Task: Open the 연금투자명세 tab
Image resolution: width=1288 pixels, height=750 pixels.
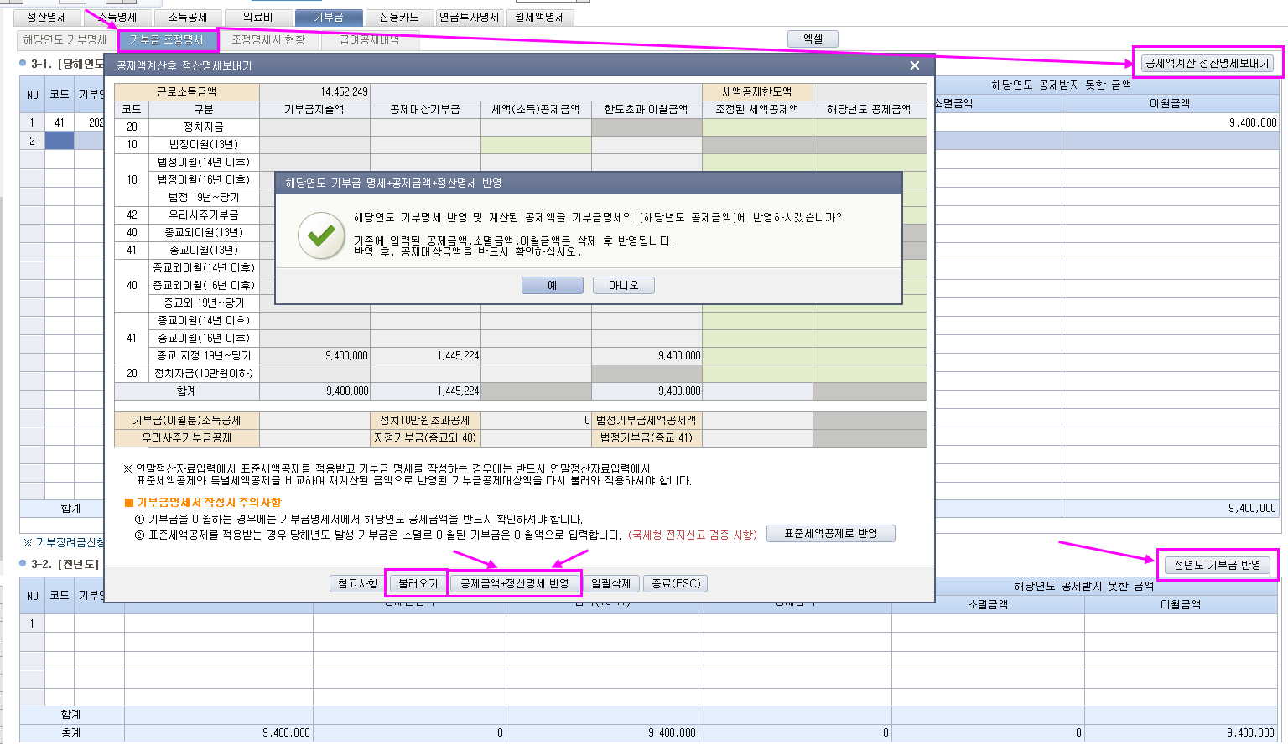Action: point(469,17)
